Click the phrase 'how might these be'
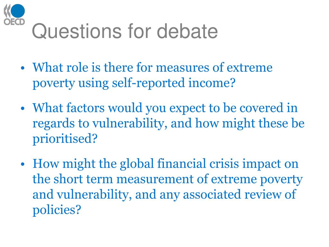Viewport: 329px width, 247px height. point(250,123)
